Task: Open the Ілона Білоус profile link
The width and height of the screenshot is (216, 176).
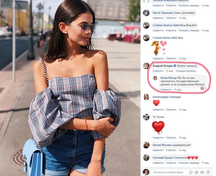Action: (168, 78)
